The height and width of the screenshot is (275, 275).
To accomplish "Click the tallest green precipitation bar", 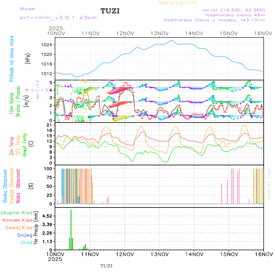I will click(x=71, y=229).
